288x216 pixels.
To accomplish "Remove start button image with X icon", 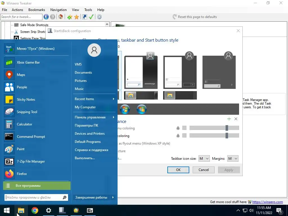I will [x=236, y=119].
